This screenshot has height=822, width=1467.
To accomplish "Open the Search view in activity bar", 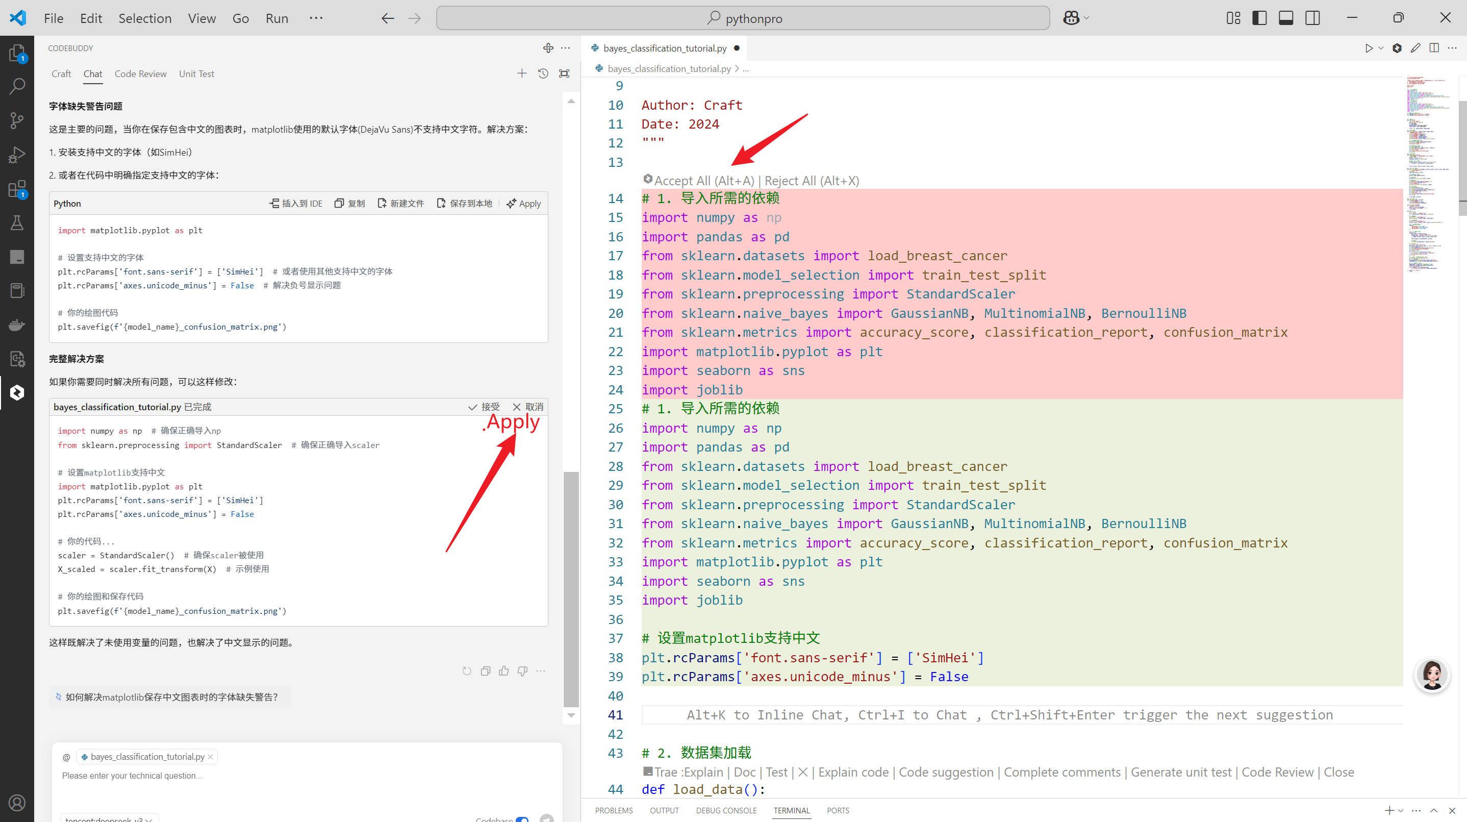I will tap(17, 87).
